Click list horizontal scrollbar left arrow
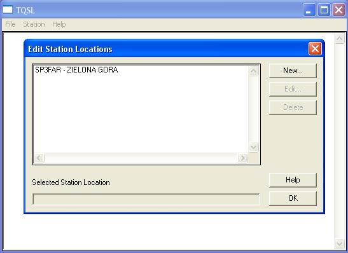This screenshot has height=253, width=348. [x=39, y=158]
